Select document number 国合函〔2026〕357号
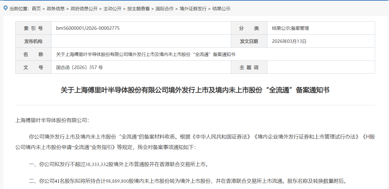389x189 pixels. click(80, 67)
